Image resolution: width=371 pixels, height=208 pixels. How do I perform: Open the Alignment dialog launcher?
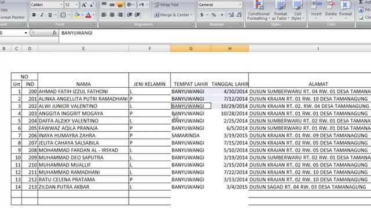(x=192, y=24)
